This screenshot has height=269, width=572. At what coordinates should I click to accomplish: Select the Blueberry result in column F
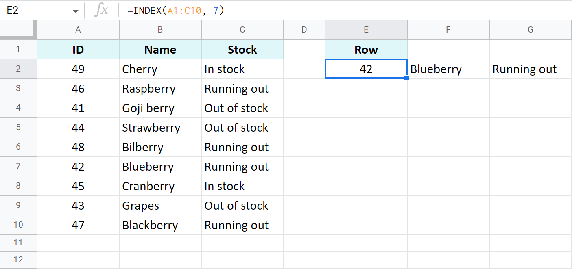[448, 69]
